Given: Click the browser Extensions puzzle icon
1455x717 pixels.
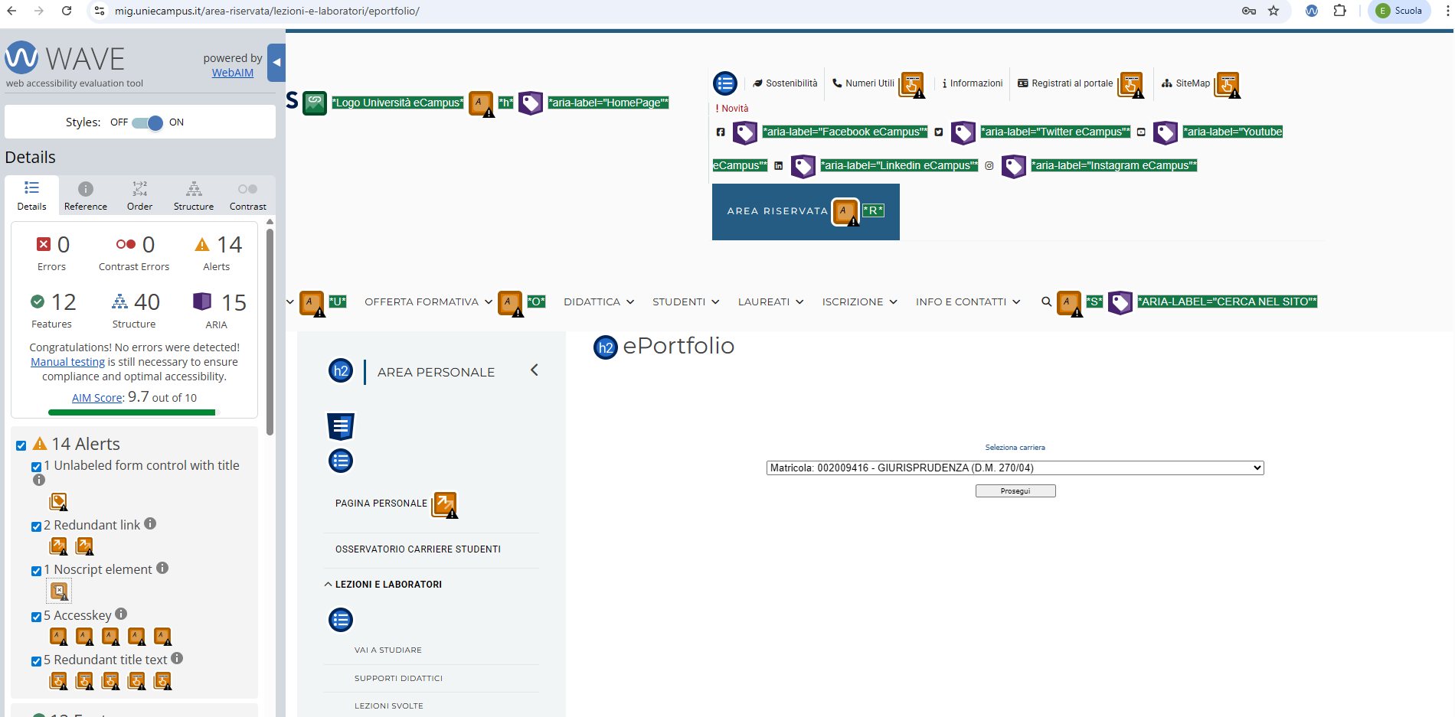Looking at the screenshot, I should tap(1339, 11).
